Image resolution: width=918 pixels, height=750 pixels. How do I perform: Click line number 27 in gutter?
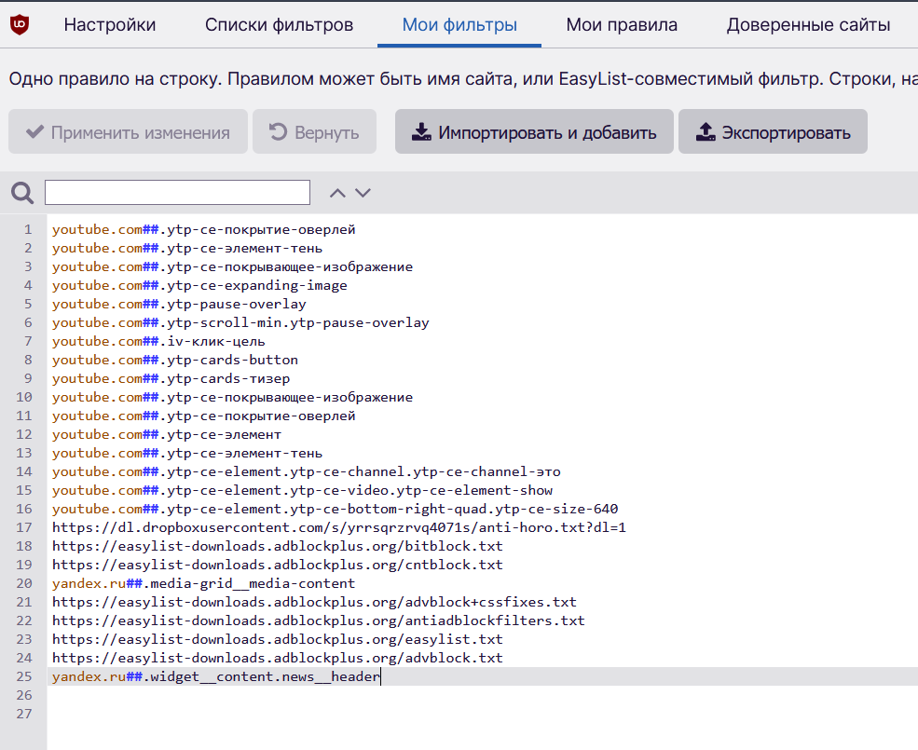click(24, 714)
